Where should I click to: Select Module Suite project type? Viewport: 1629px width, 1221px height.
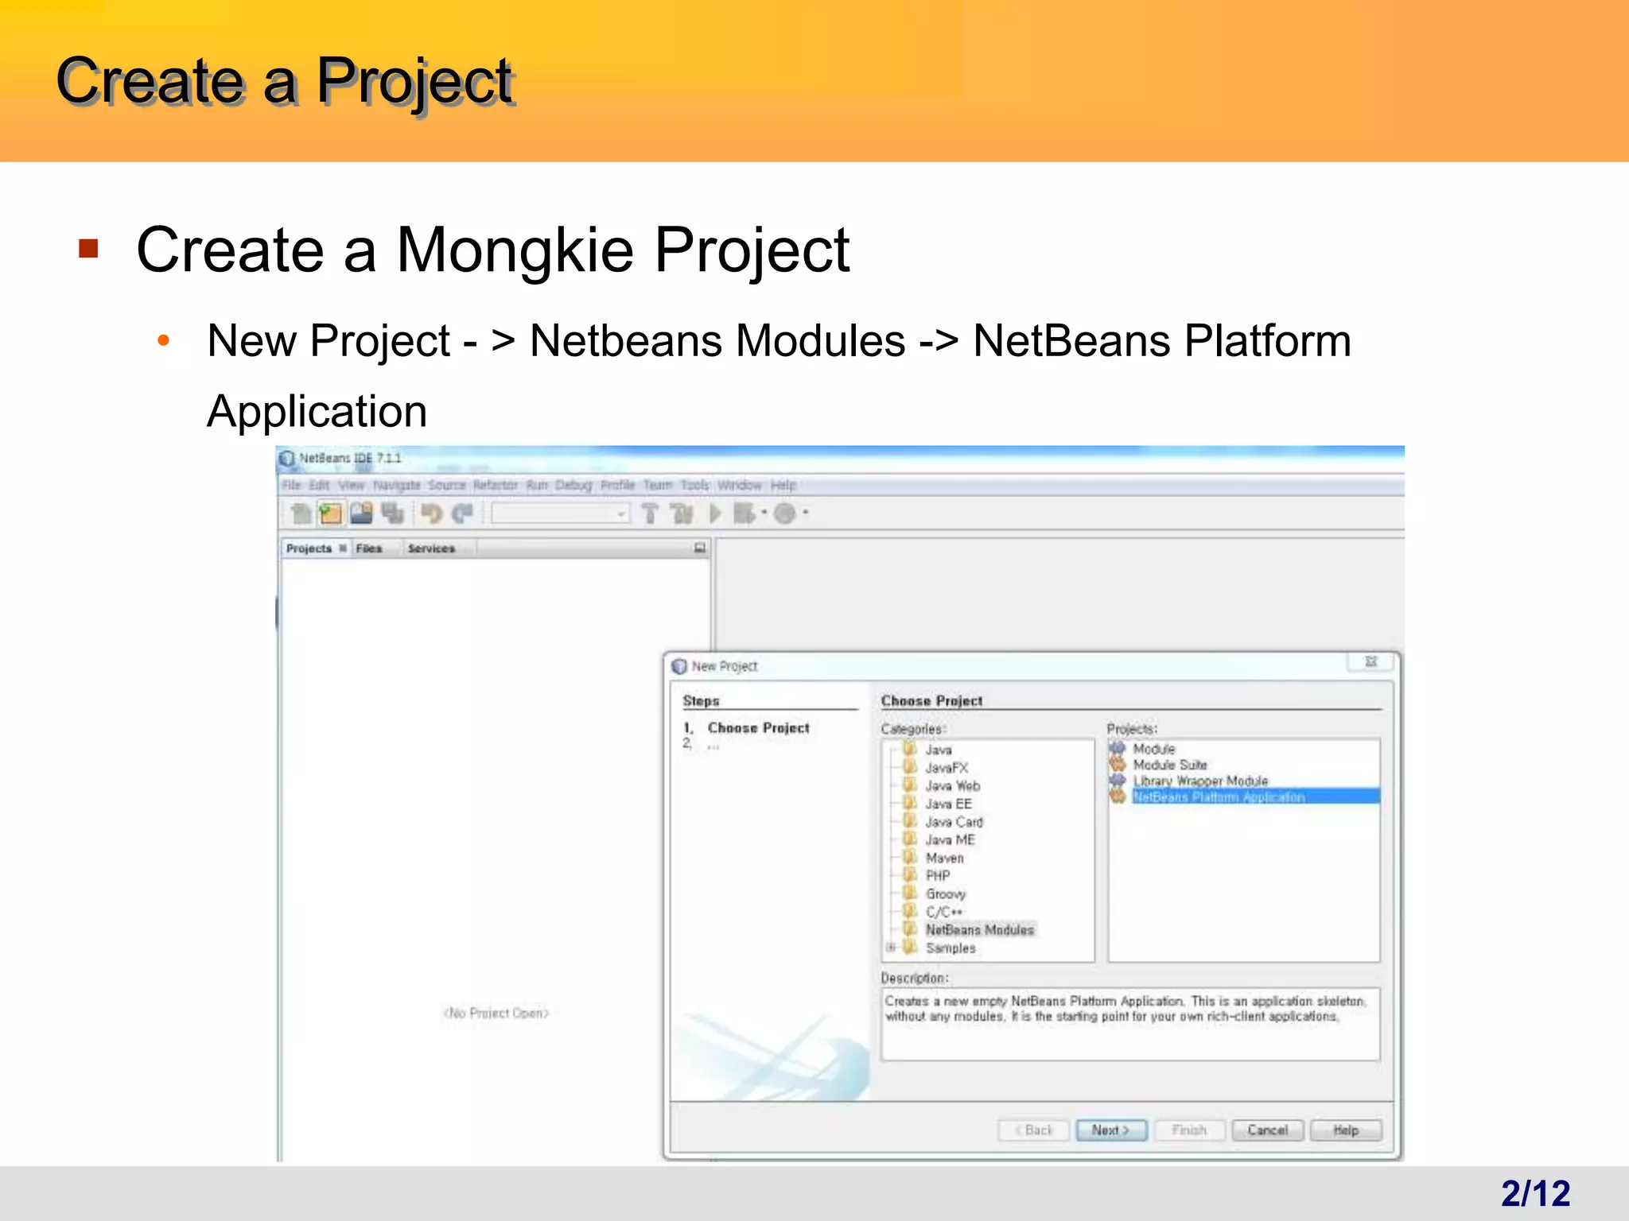point(1169,765)
